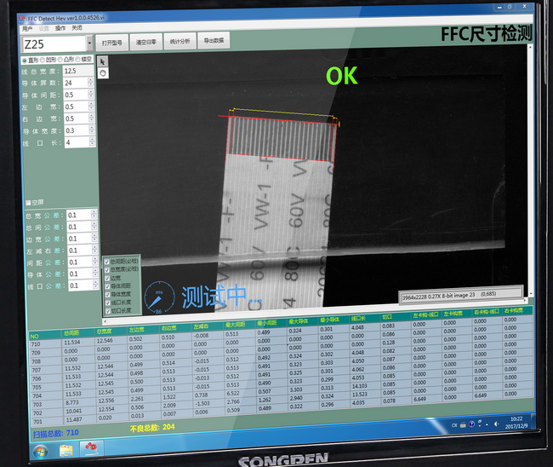Toggle the 切口长度 checkbox

pos(108,311)
